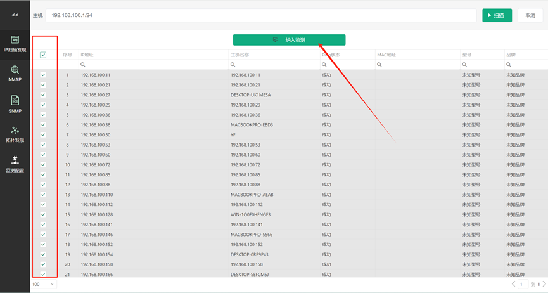Sort by the 型号 column header
The image size is (548, 293).
click(x=466, y=55)
